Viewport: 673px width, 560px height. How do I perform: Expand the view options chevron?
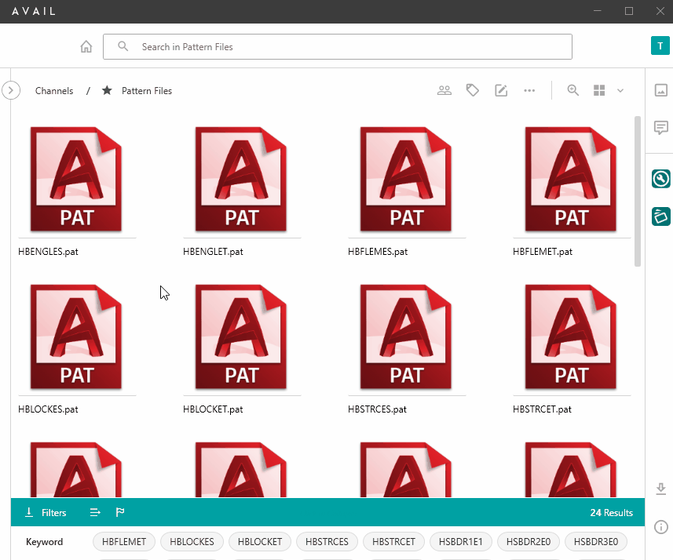620,90
